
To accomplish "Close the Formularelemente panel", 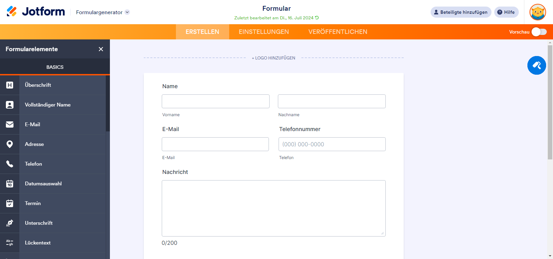I will [x=101, y=49].
